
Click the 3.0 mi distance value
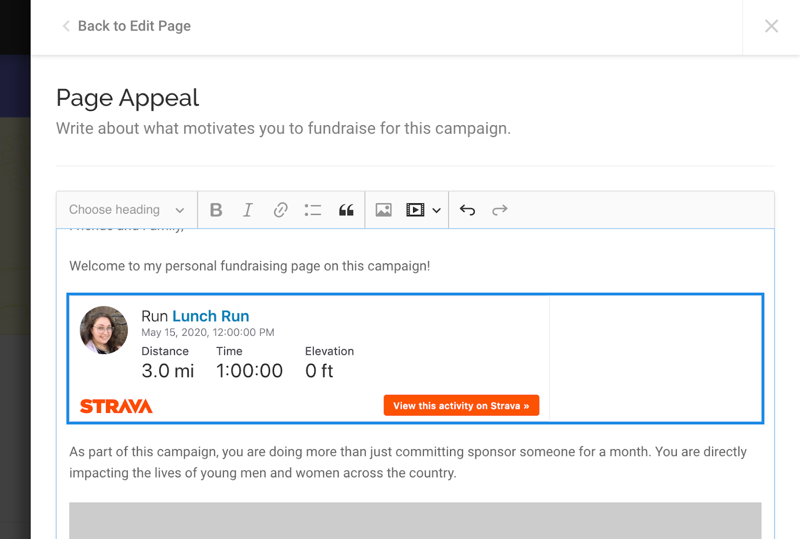(167, 371)
